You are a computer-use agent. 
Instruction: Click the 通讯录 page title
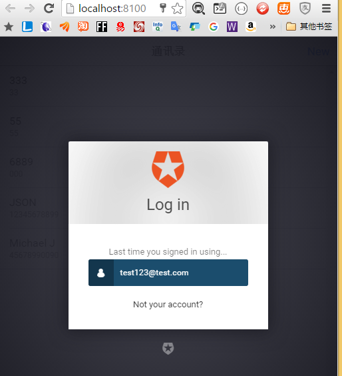168,51
